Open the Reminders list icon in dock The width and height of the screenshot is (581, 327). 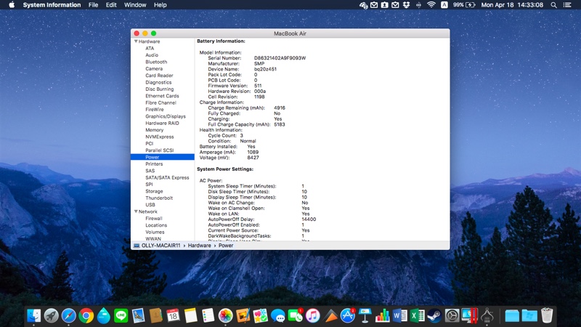[x=208, y=316]
